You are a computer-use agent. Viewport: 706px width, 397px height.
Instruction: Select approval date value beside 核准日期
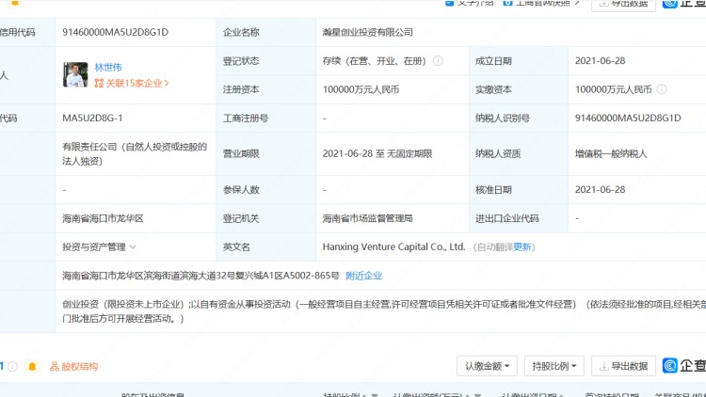[x=601, y=189]
